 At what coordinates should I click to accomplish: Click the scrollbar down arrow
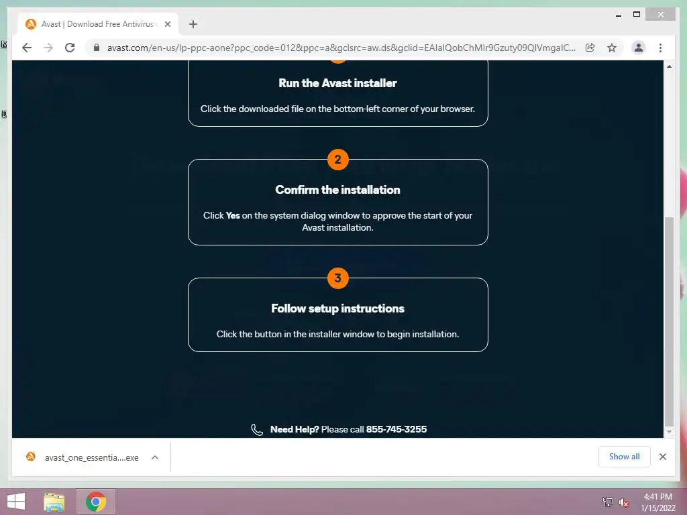[669, 432]
